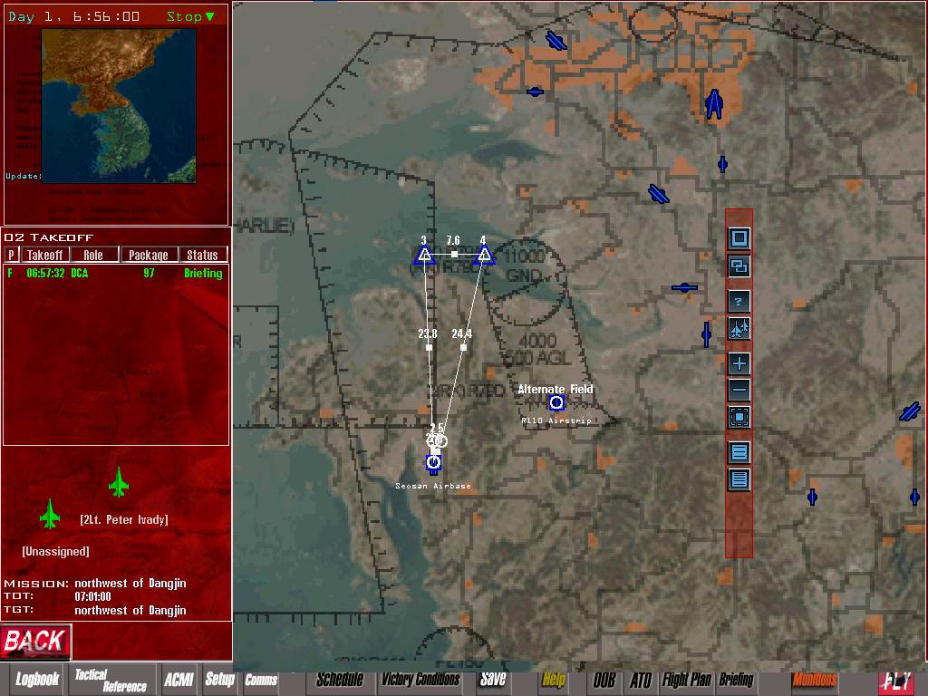This screenshot has height=696, width=928.
Task: Open the Logbook tab
Action: tap(37, 679)
